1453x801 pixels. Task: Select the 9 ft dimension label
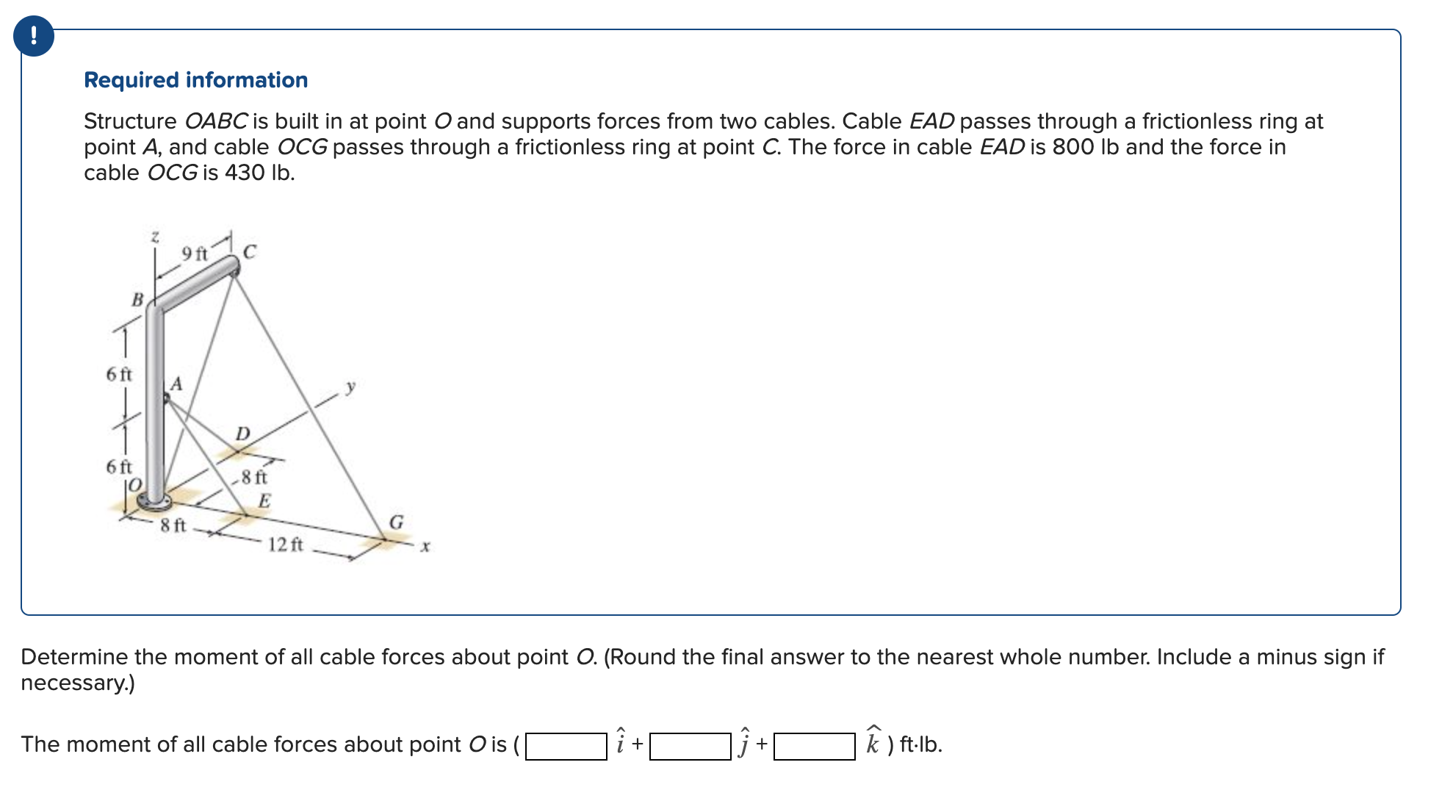(x=195, y=253)
